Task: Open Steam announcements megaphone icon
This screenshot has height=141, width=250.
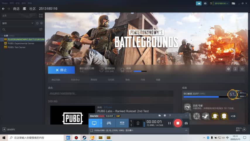Action: pos(199,3)
